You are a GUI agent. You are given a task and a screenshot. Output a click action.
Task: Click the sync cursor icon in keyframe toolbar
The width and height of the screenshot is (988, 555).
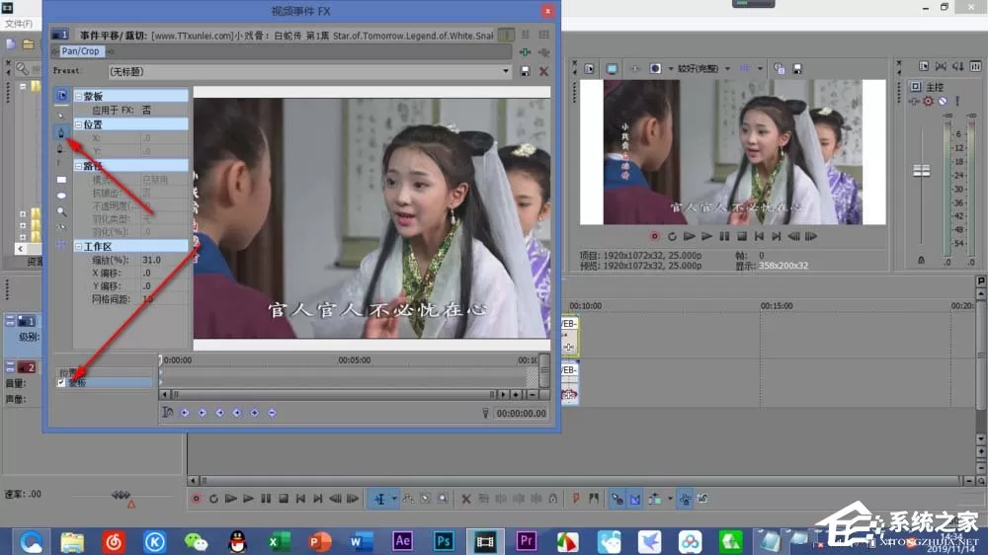pyautogui.click(x=167, y=413)
